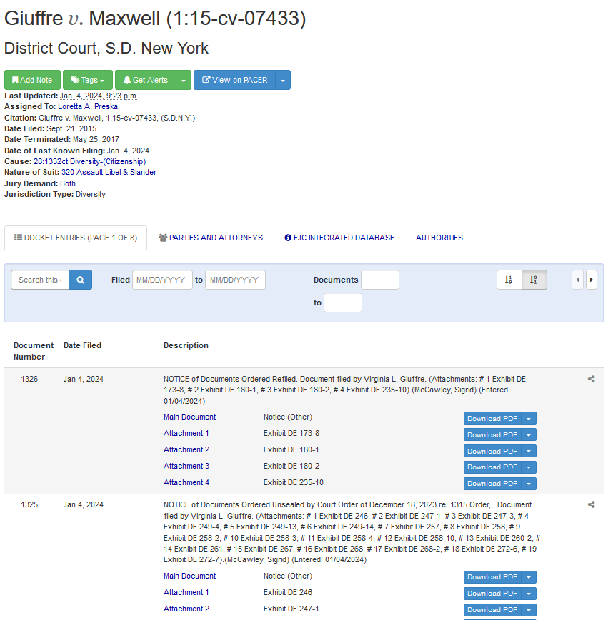Open the Tags dropdown

coord(87,80)
